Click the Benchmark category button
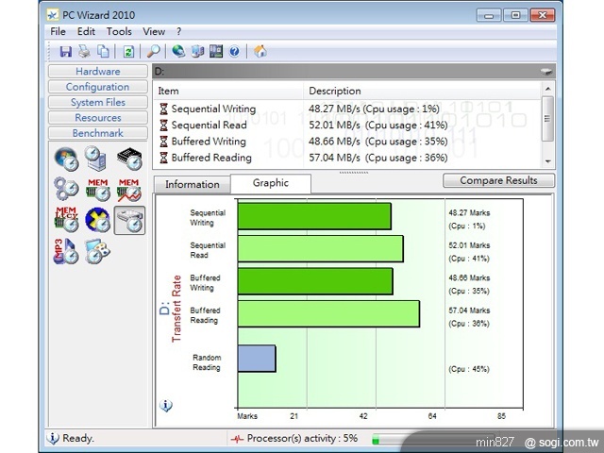 point(98,133)
